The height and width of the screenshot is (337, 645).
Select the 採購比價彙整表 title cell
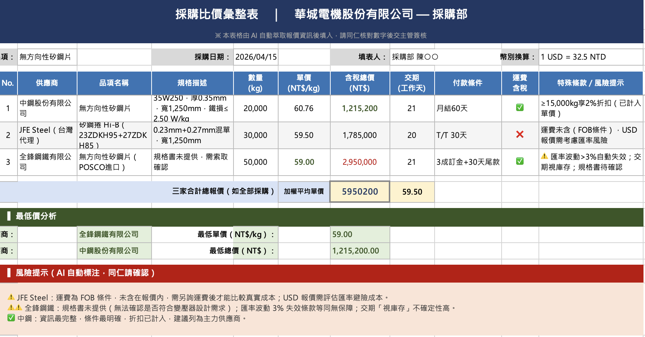322,14
